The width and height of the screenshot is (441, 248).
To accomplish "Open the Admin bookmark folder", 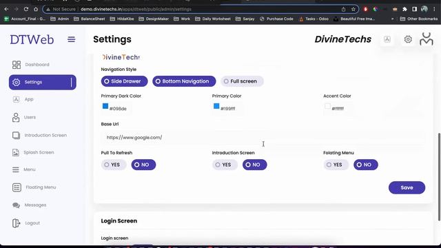I will point(60,19).
